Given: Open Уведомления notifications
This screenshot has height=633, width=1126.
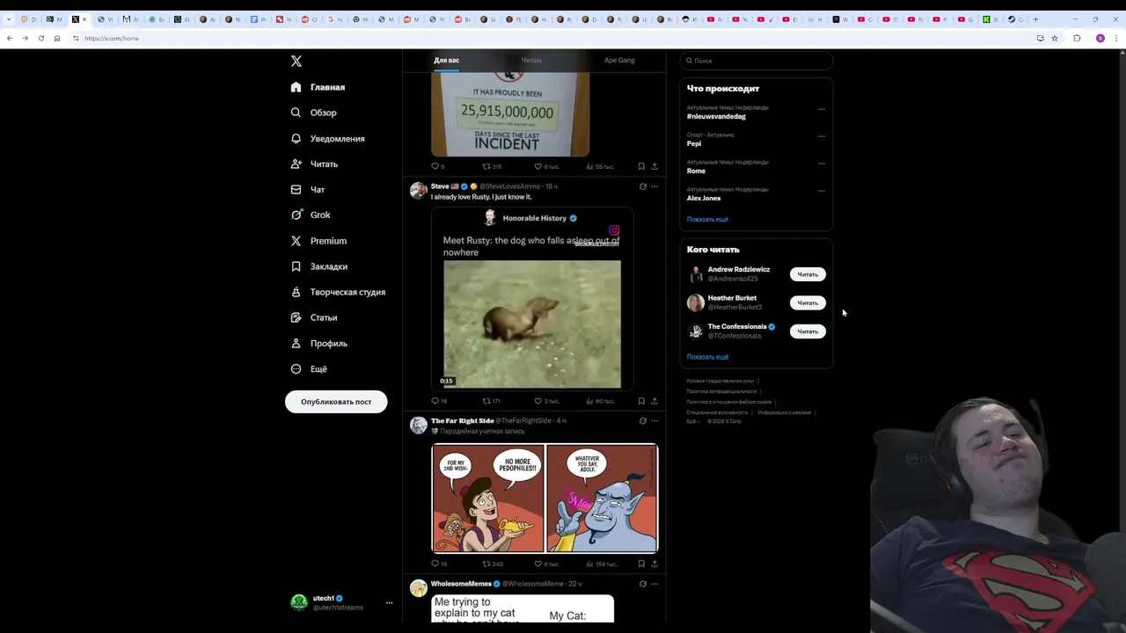Looking at the screenshot, I should click(x=327, y=138).
